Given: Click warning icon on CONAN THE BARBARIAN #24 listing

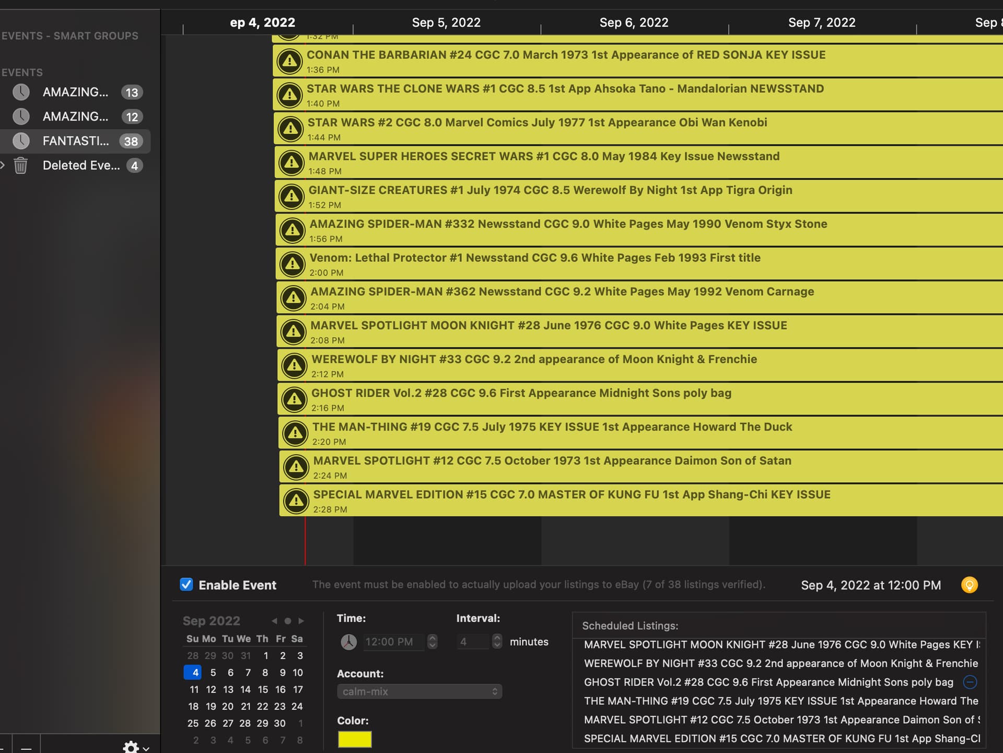Looking at the screenshot, I should coord(289,61).
